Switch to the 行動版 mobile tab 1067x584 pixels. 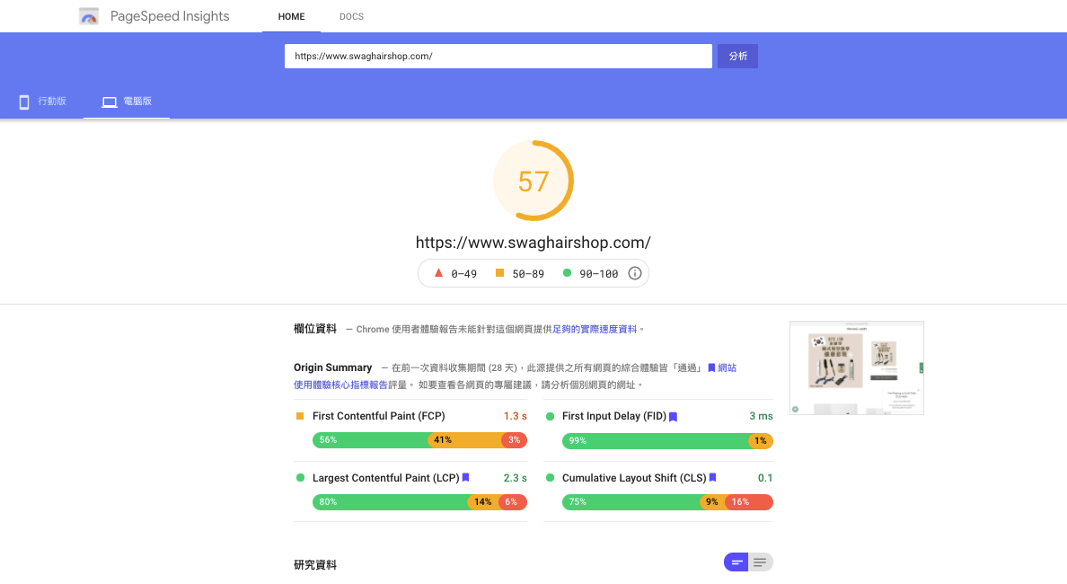click(42, 102)
